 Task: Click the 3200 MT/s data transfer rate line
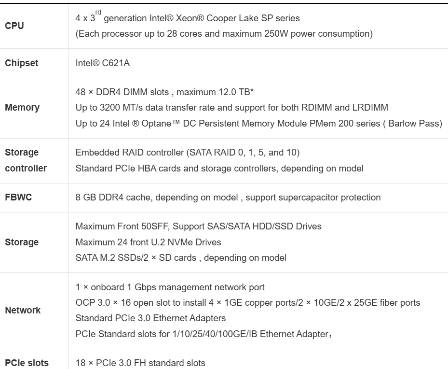click(231, 107)
